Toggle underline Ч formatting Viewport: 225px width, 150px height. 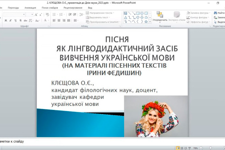pyautogui.click(x=15, y=20)
